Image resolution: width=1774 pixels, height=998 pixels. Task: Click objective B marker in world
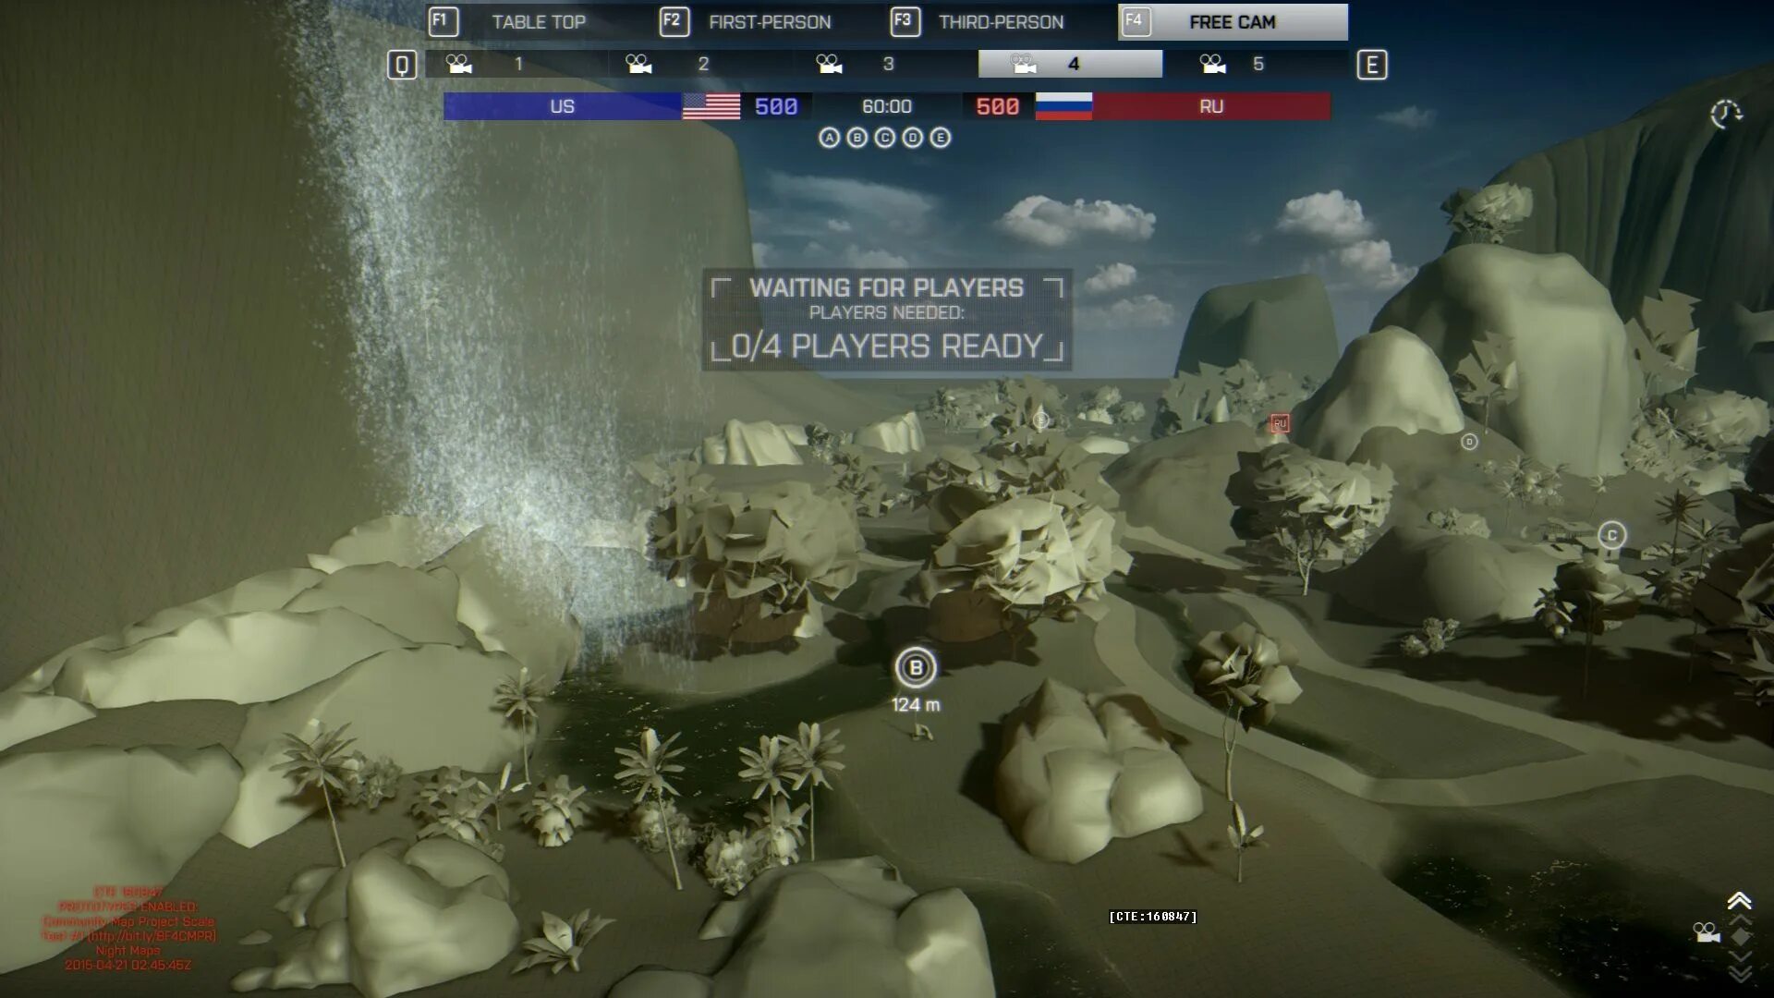(916, 667)
